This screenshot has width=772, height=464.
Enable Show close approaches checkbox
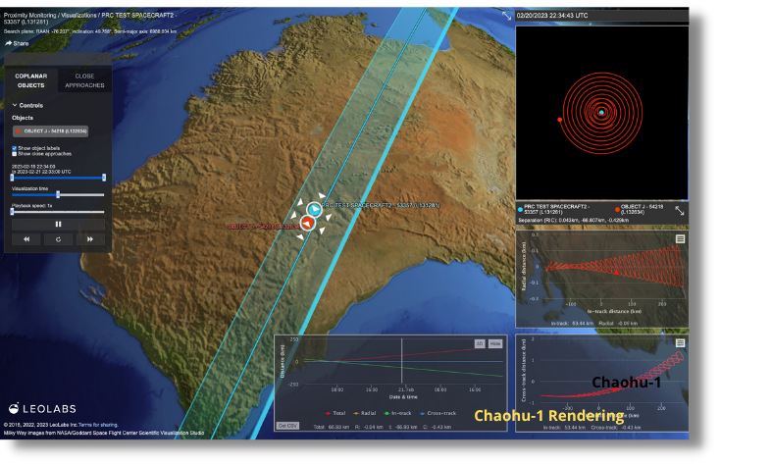click(14, 154)
